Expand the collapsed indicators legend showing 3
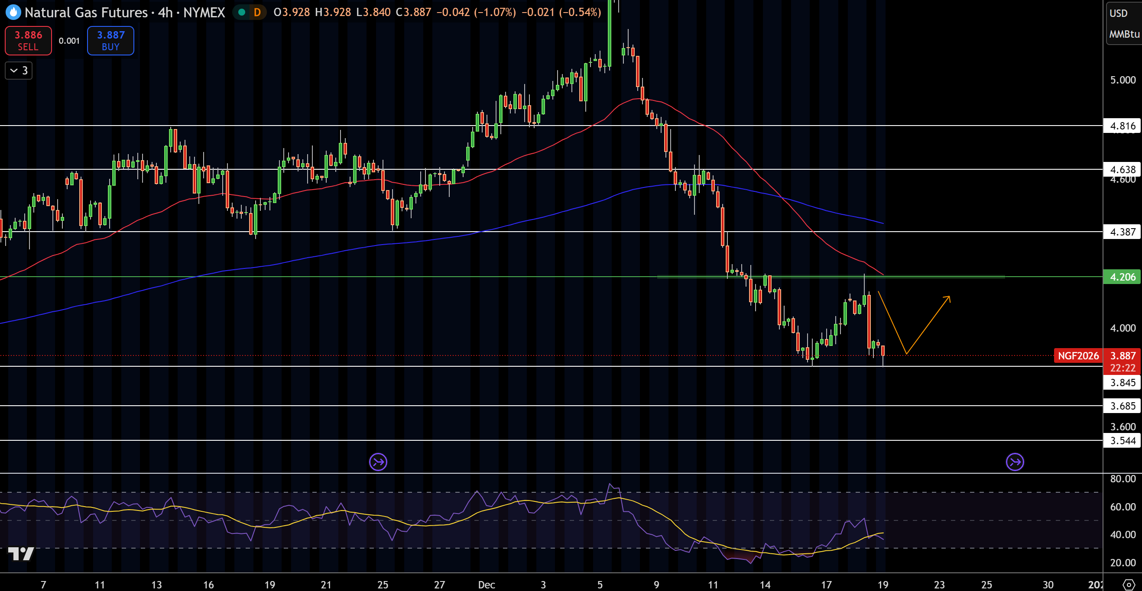Screen dimensions: 1142x591 [19, 71]
